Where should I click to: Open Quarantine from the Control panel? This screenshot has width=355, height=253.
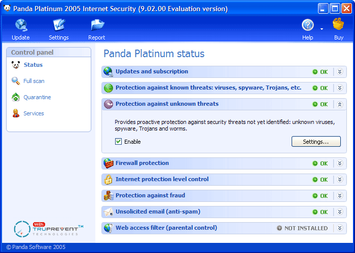37,97
